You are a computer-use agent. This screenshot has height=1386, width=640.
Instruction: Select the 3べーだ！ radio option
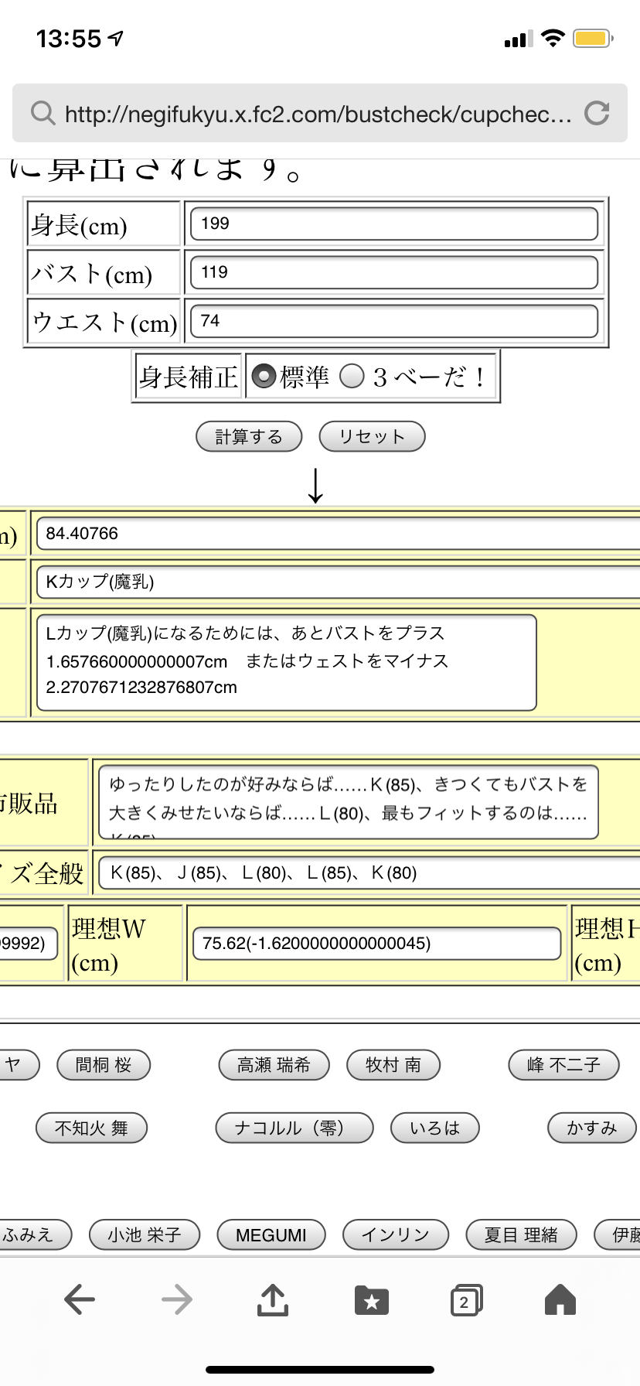click(x=352, y=377)
